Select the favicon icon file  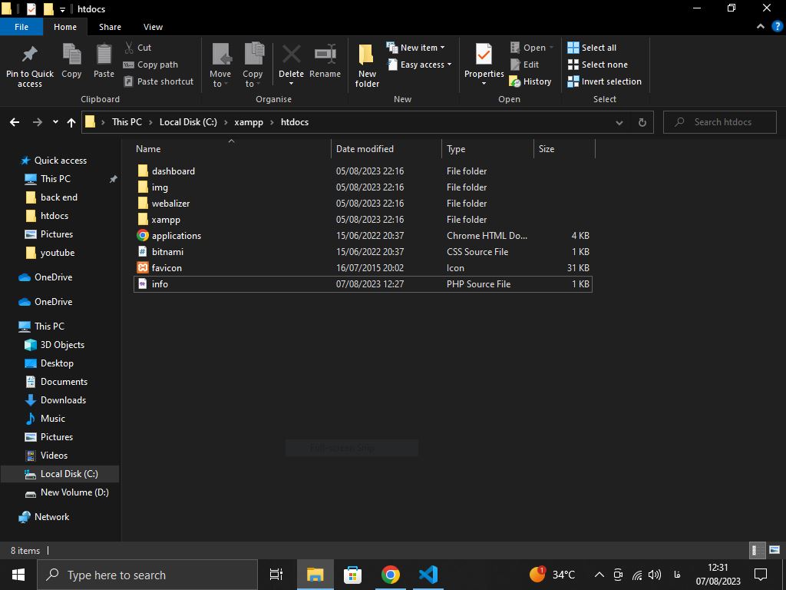pos(363,267)
